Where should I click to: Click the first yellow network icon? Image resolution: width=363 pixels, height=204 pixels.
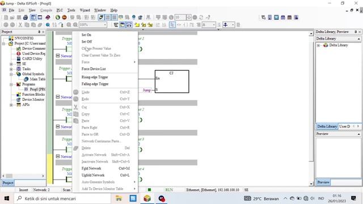coord(137,25)
